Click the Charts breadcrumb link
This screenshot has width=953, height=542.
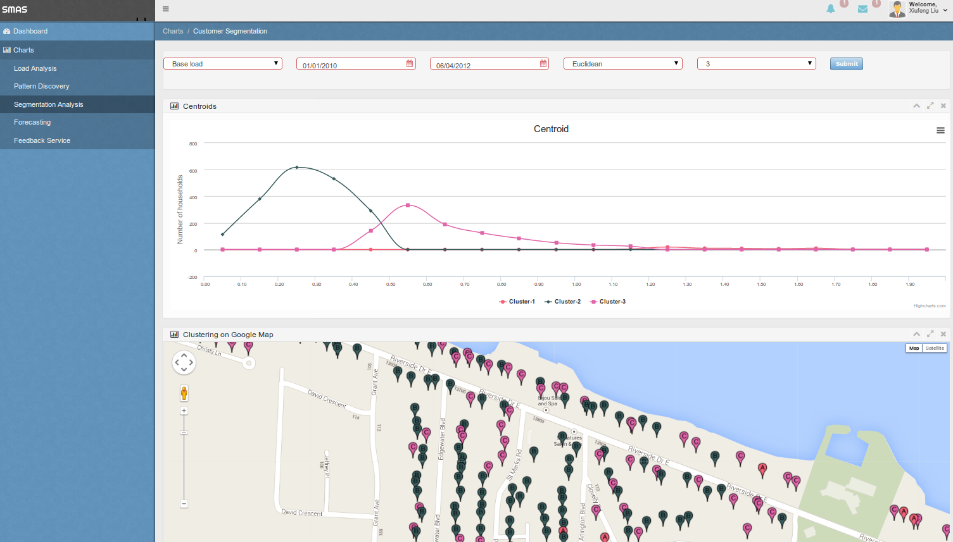(x=173, y=31)
